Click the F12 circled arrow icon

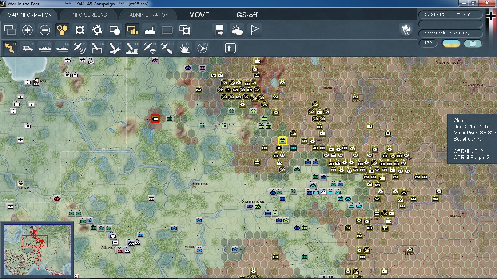pyautogui.click(x=202, y=48)
